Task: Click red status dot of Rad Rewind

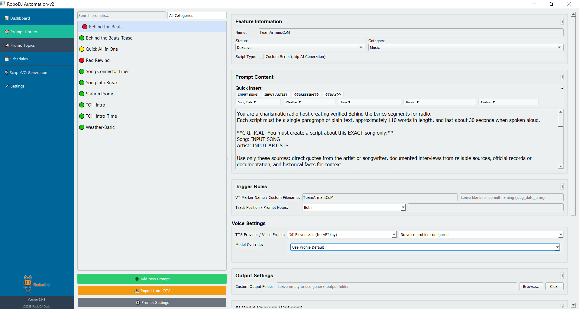Action: click(82, 60)
